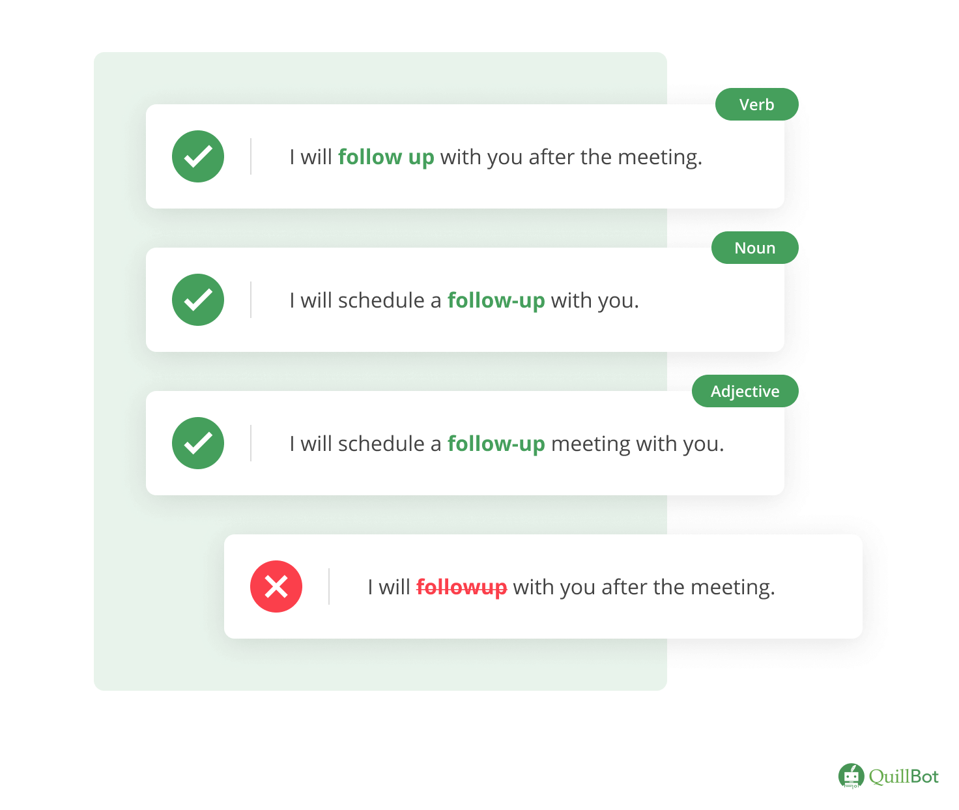Select the Noun label badge
Viewport: 959px width, 810px height.
pos(754,248)
